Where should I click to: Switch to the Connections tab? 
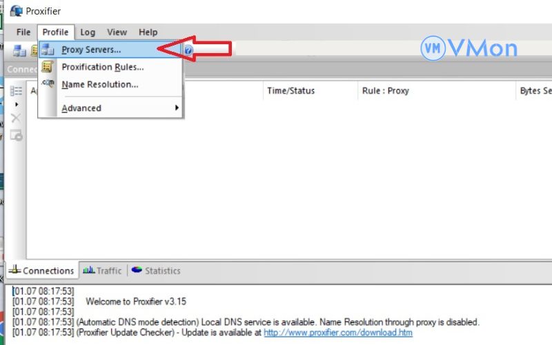[41, 270]
